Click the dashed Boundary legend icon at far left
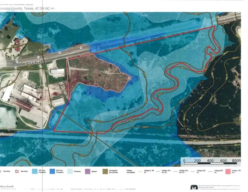 (x=1, y=171)
